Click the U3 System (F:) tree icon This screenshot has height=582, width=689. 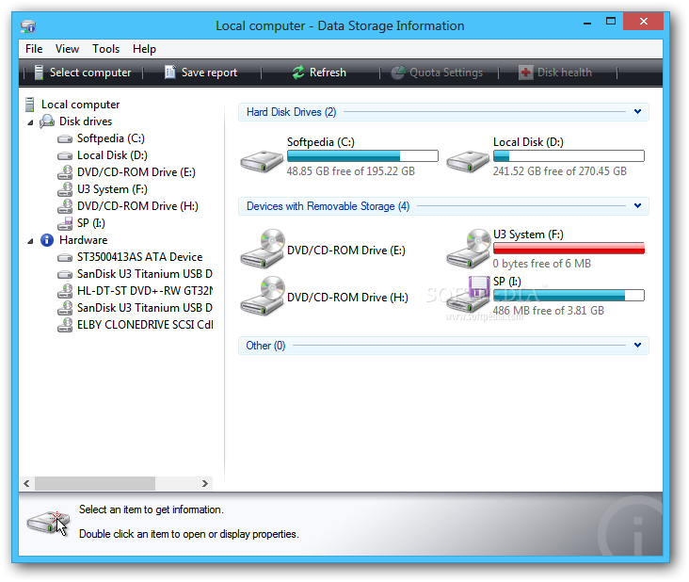coord(65,189)
